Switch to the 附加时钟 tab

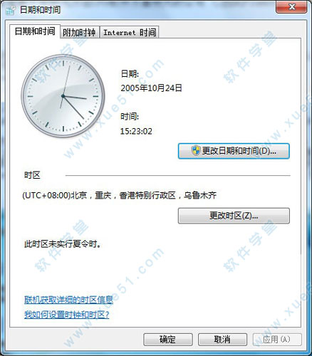click(x=79, y=32)
